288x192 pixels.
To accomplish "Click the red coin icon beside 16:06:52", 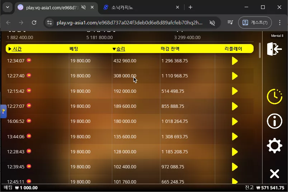I will [x=29, y=121].
